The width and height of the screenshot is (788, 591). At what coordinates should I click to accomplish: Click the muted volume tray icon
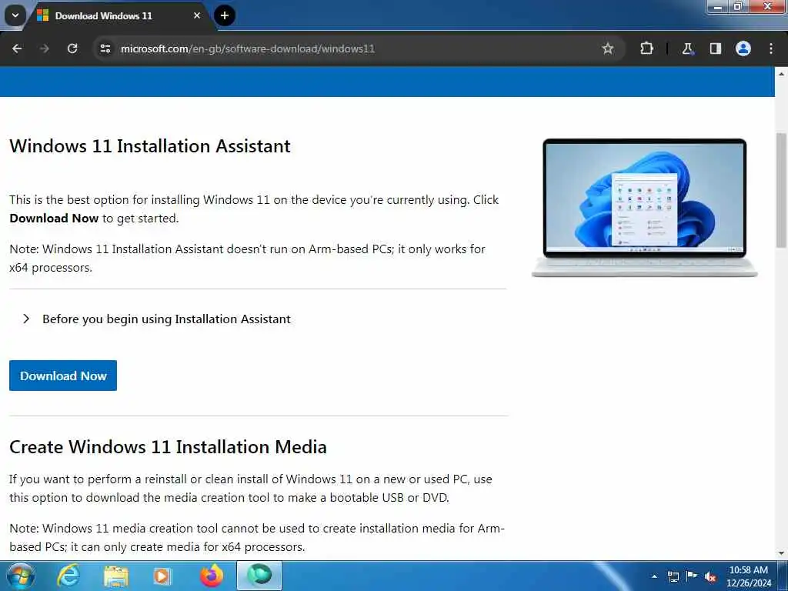pyautogui.click(x=710, y=577)
